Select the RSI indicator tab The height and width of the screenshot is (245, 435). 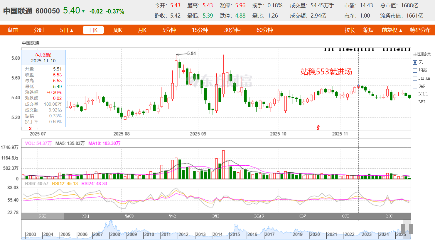coord(43,216)
